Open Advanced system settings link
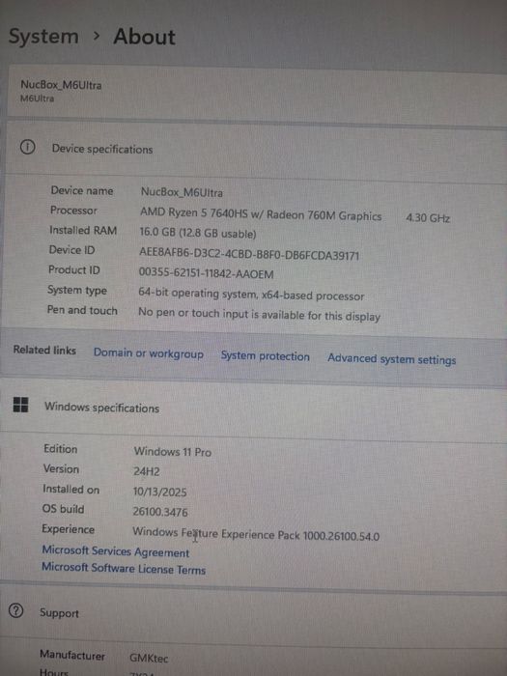Image resolution: width=507 pixels, height=676 pixels. coord(391,359)
